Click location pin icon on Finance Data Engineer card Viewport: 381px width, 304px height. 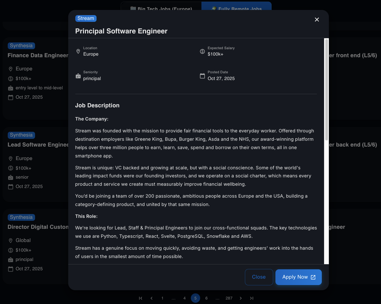pos(10,69)
